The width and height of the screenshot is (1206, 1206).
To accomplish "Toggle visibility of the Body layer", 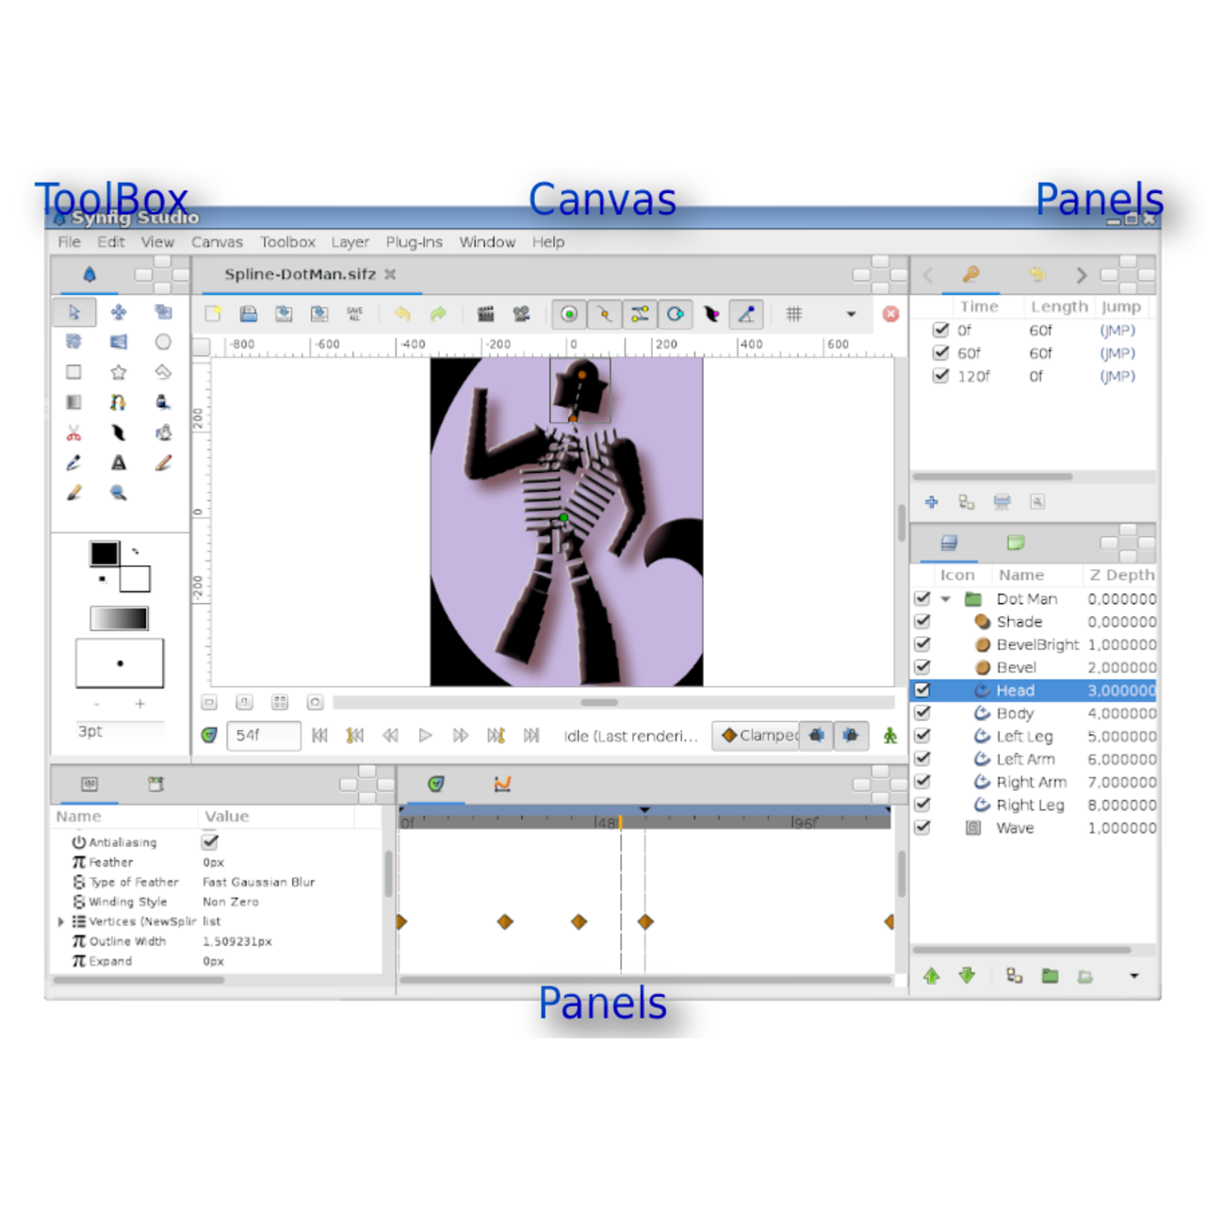I will (922, 713).
